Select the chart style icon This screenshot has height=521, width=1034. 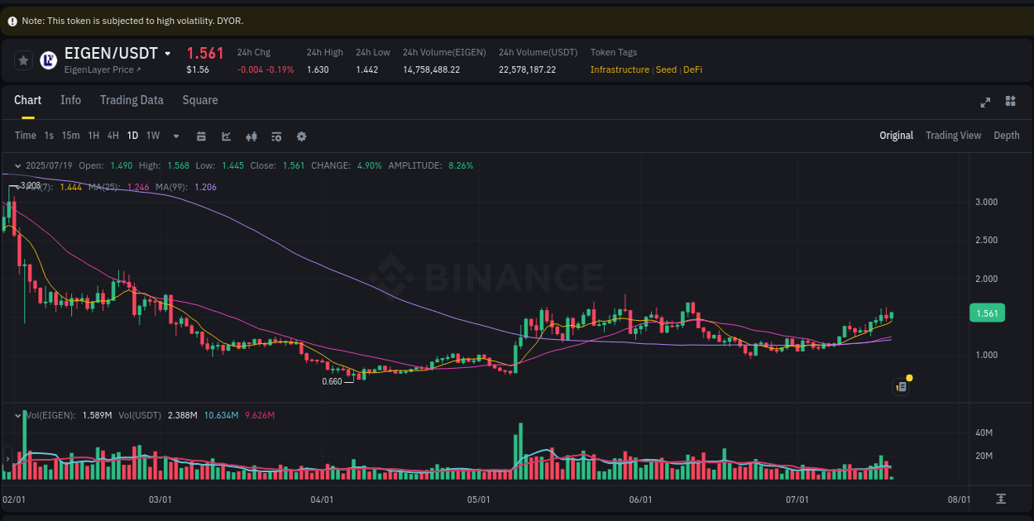[226, 136]
